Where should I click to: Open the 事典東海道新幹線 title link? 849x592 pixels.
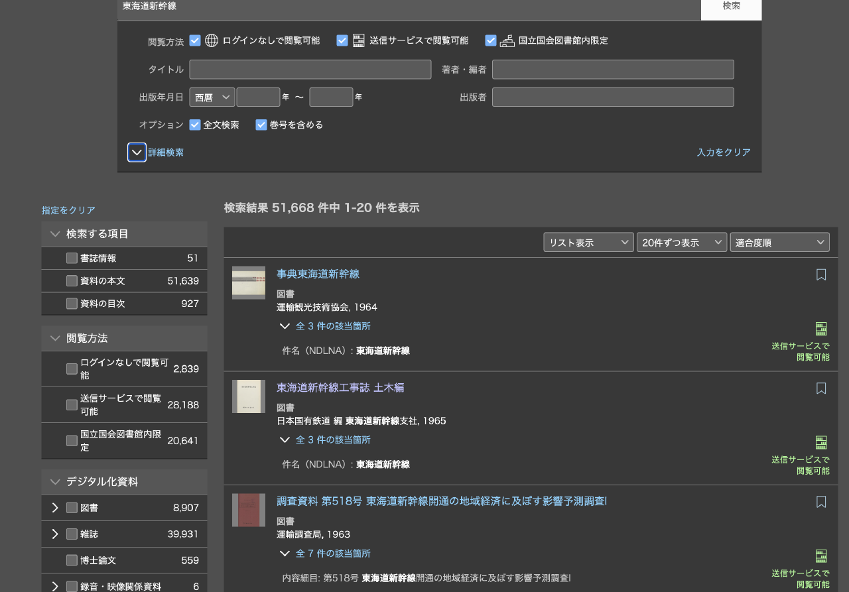click(318, 274)
